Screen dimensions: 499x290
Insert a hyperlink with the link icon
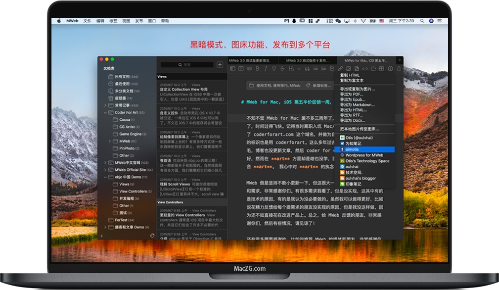tap(340, 68)
